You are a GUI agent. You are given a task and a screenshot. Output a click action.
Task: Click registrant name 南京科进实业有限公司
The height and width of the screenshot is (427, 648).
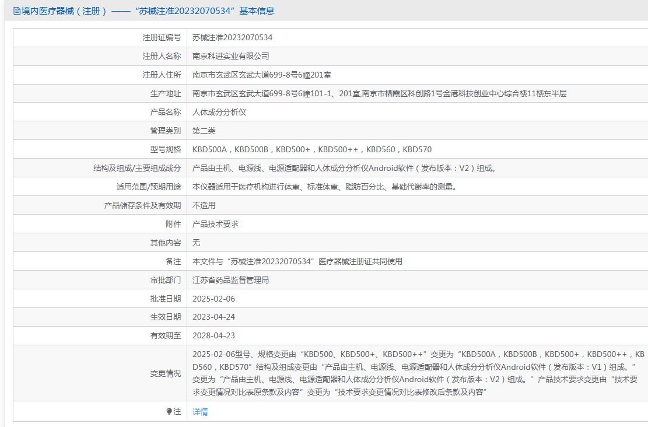(231, 56)
